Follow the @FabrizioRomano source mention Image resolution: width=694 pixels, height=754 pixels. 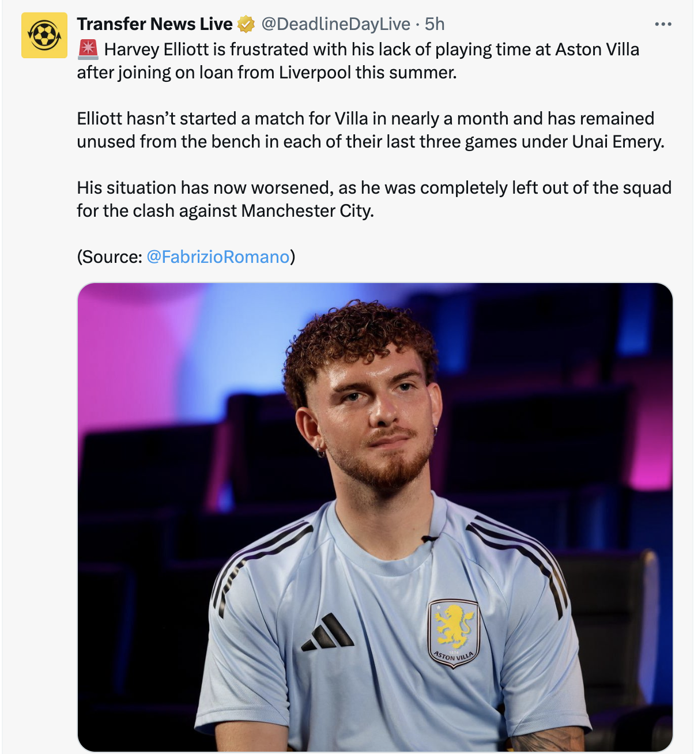pos(218,257)
